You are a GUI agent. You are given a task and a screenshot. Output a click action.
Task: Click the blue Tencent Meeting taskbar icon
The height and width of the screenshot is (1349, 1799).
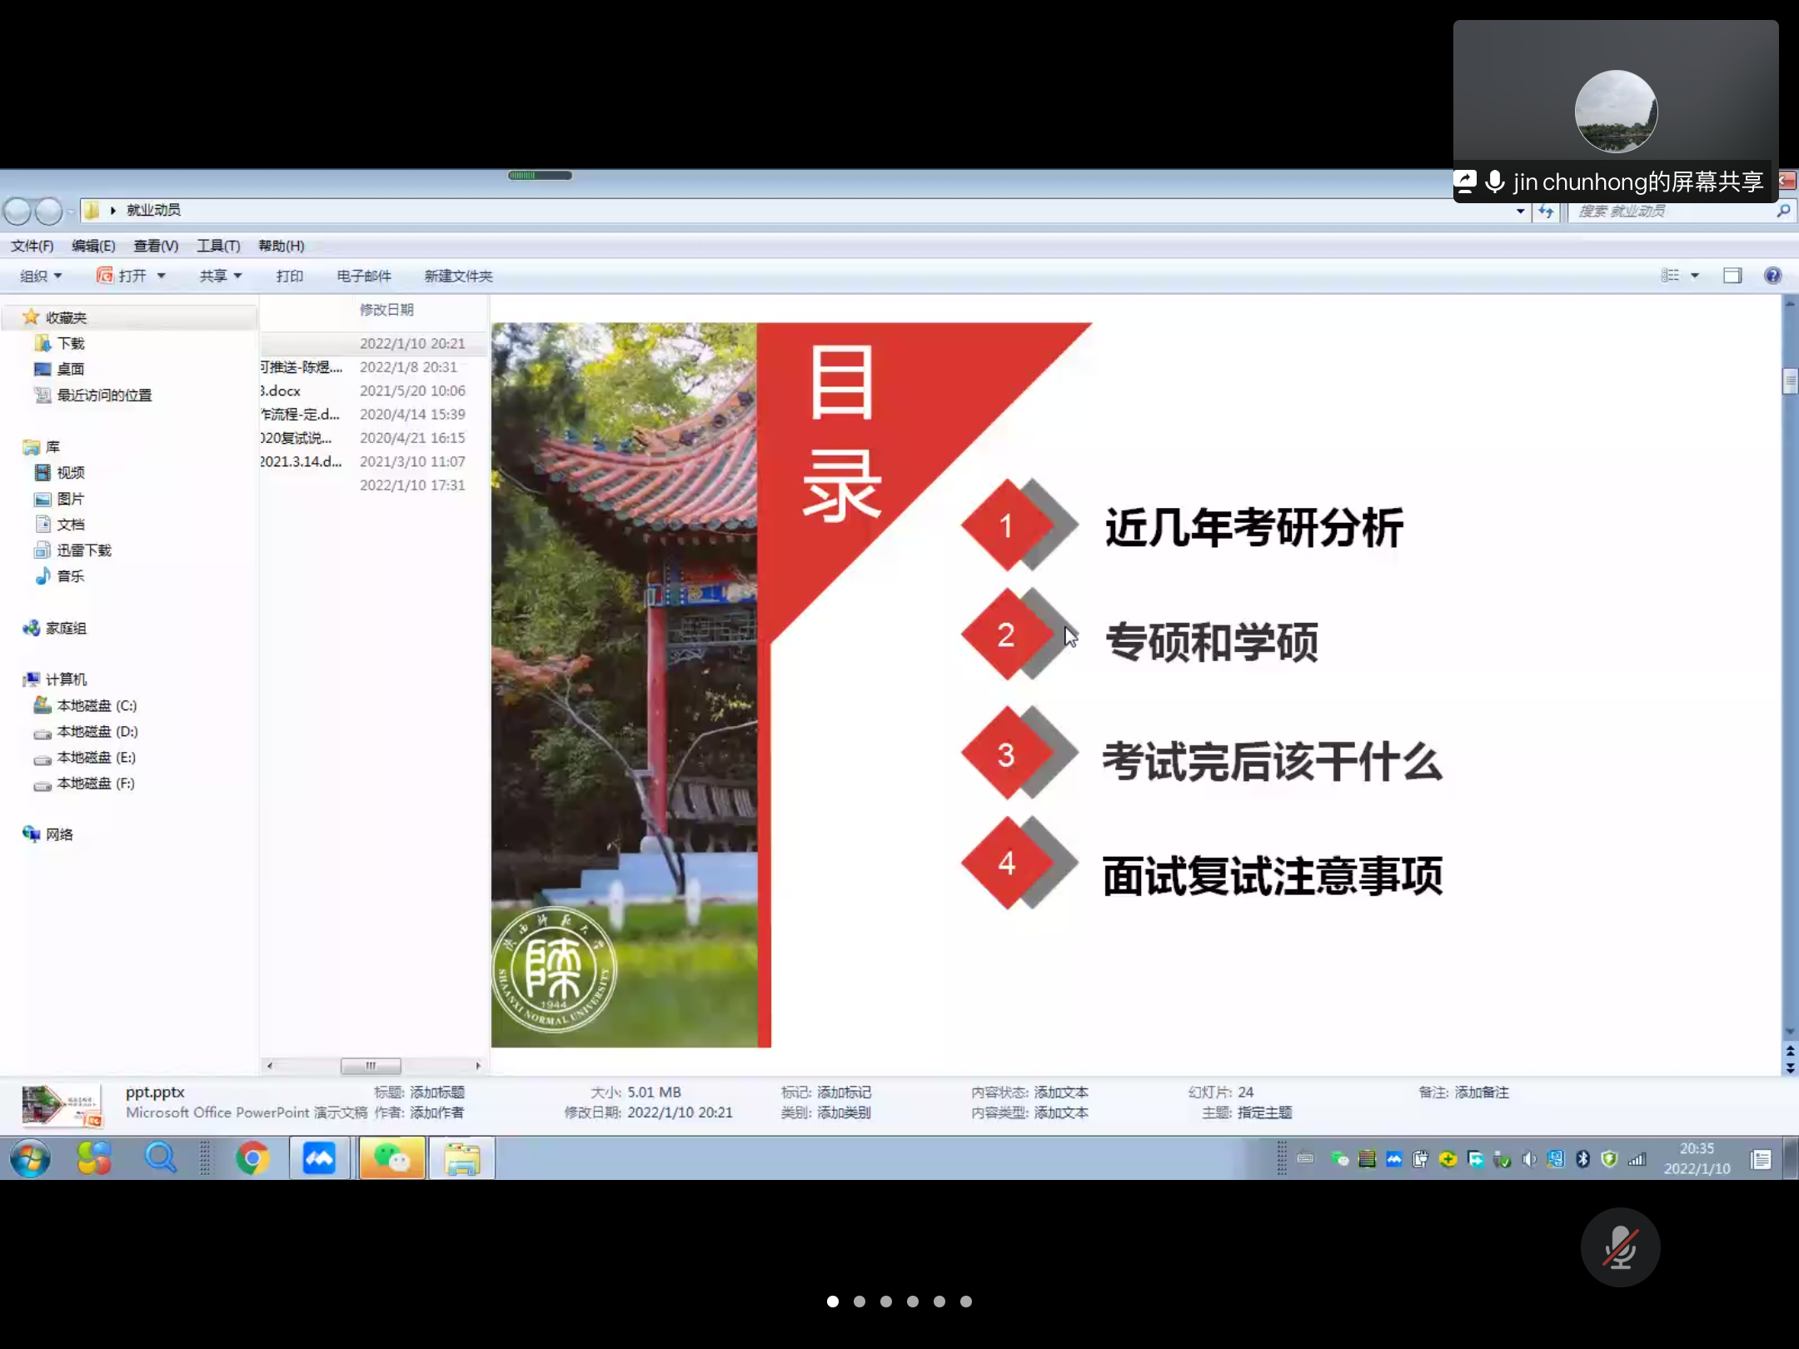(319, 1158)
